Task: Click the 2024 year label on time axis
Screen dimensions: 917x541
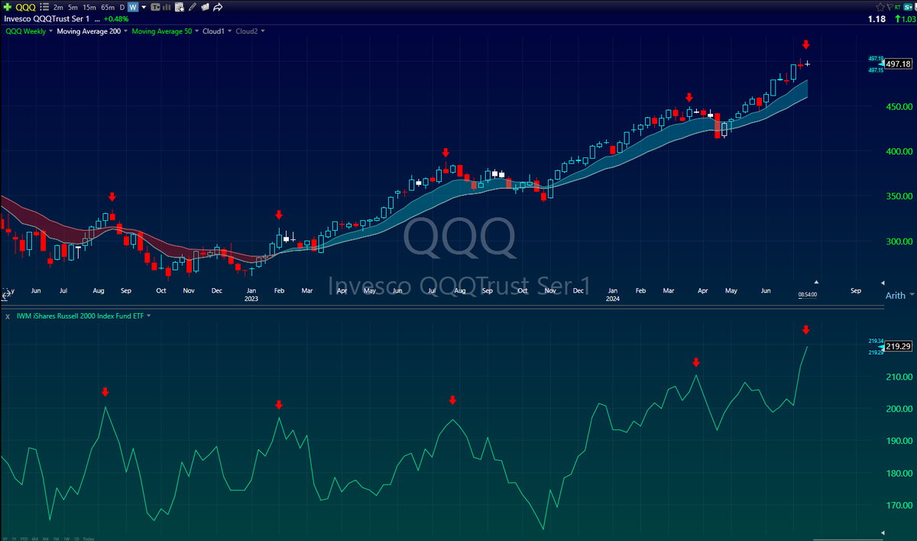Action: pos(613,299)
